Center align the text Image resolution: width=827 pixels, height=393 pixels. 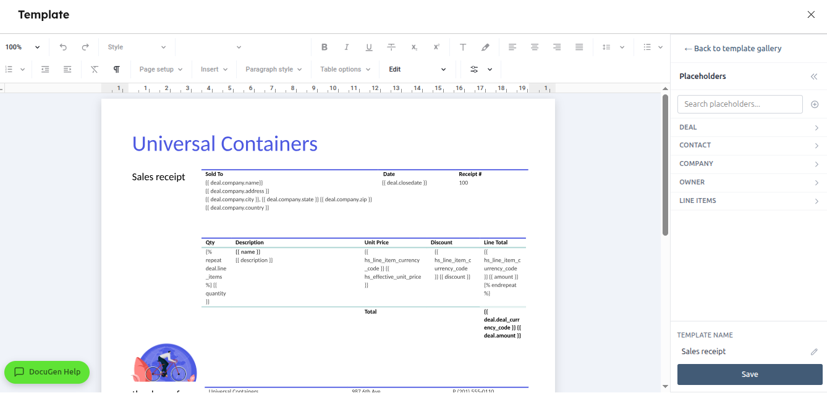(535, 47)
